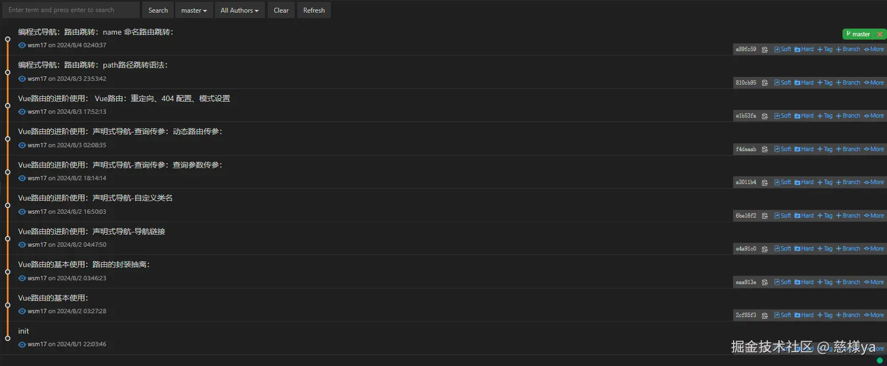This screenshot has width=887, height=366.
Task: Open More menu for commit 2cf85f3
Action: (874, 315)
